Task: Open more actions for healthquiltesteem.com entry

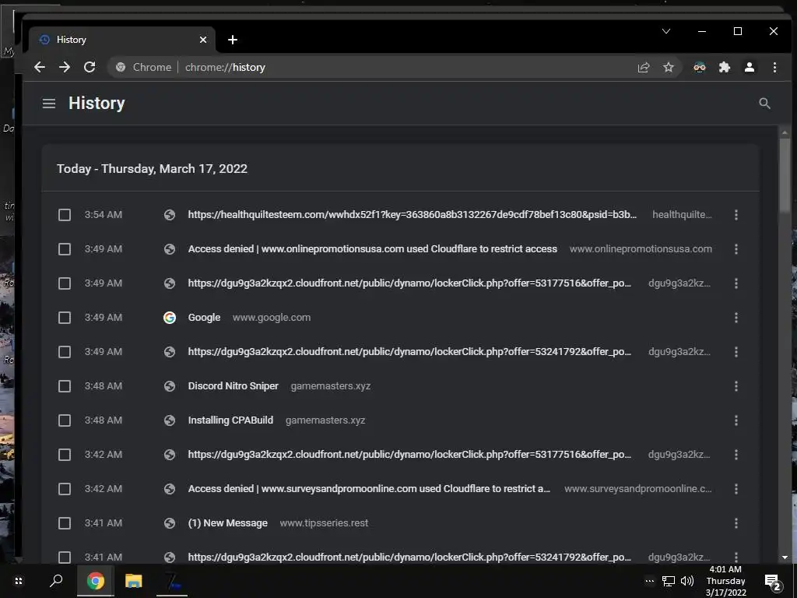Action: (x=736, y=215)
